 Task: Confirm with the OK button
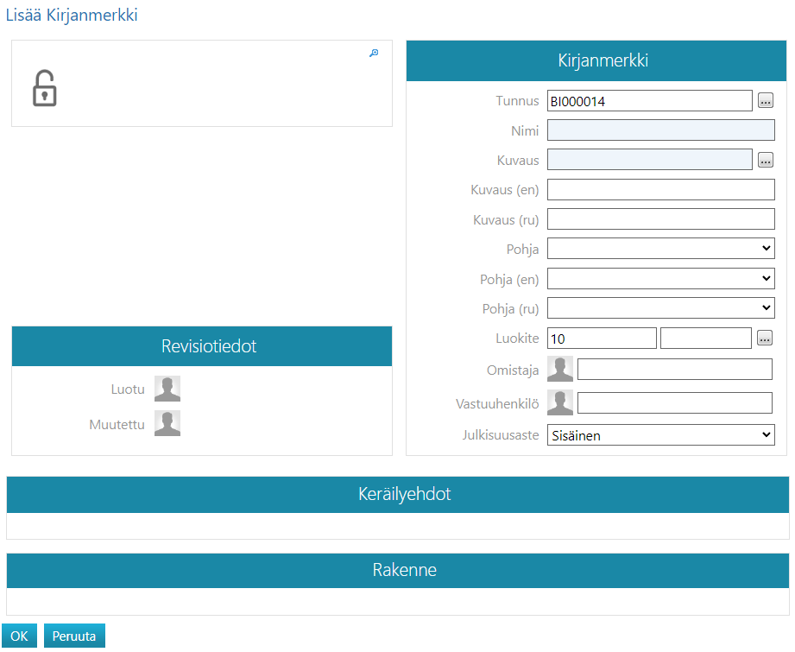pyautogui.click(x=19, y=636)
